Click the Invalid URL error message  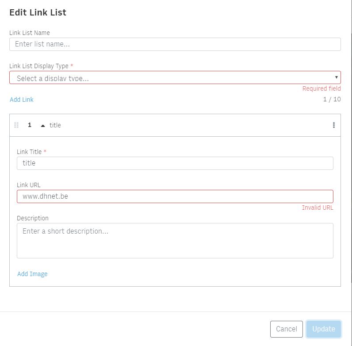(318, 208)
